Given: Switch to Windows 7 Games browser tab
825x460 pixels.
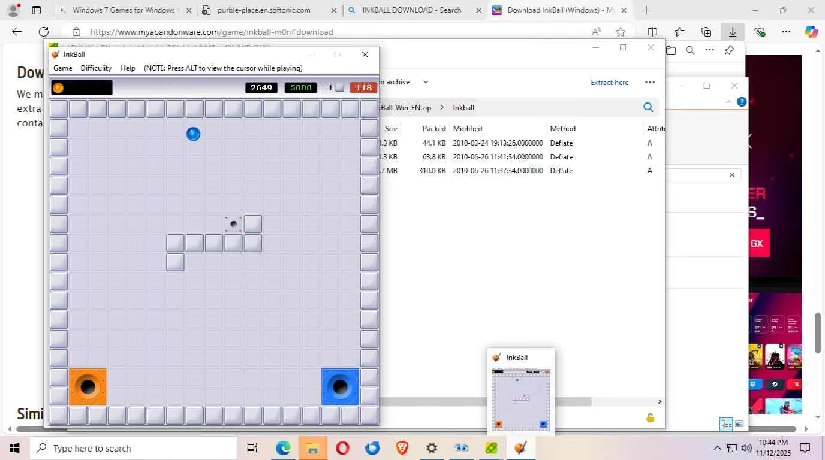Looking at the screenshot, I should click(x=124, y=10).
